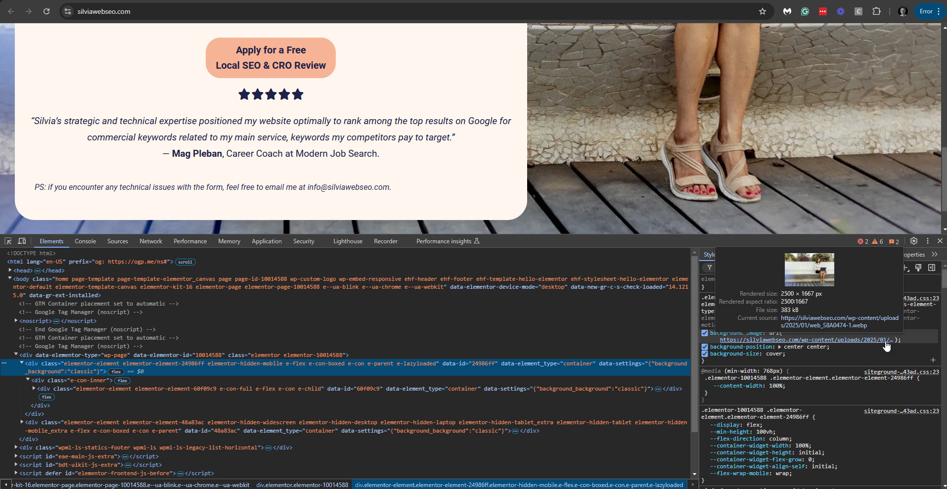Show more style pane tabs

coord(934,254)
